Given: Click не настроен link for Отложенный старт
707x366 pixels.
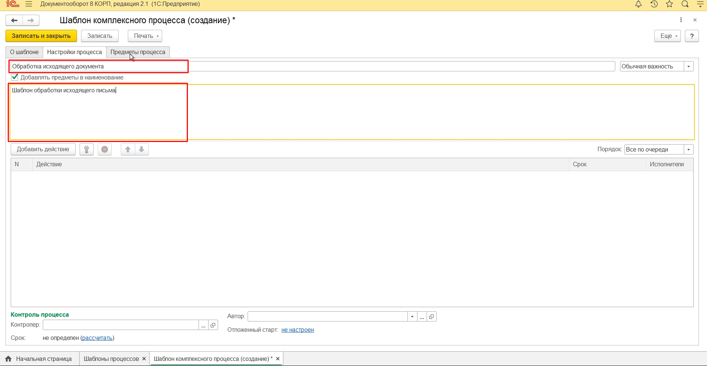Looking at the screenshot, I should pyautogui.click(x=298, y=330).
